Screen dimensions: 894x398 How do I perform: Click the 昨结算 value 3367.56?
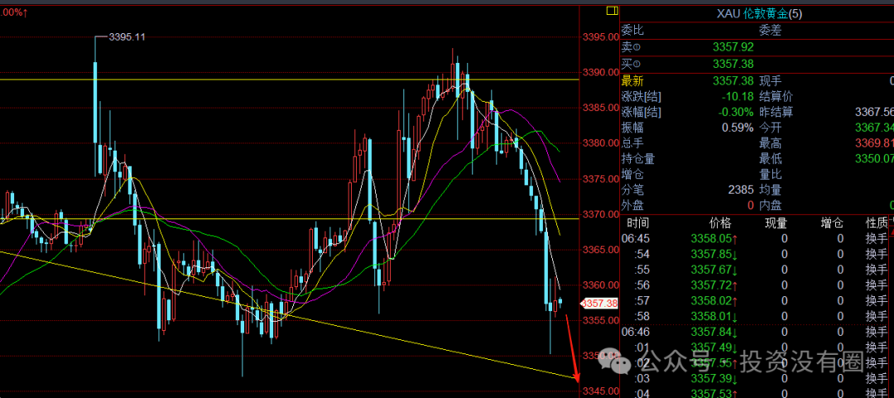[873, 113]
